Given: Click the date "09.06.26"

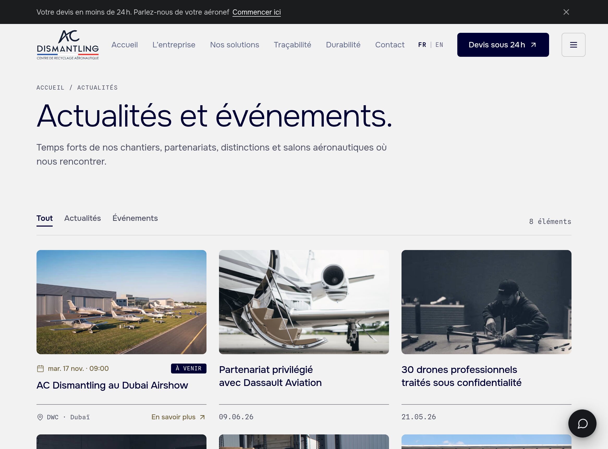Looking at the screenshot, I should [236, 417].
